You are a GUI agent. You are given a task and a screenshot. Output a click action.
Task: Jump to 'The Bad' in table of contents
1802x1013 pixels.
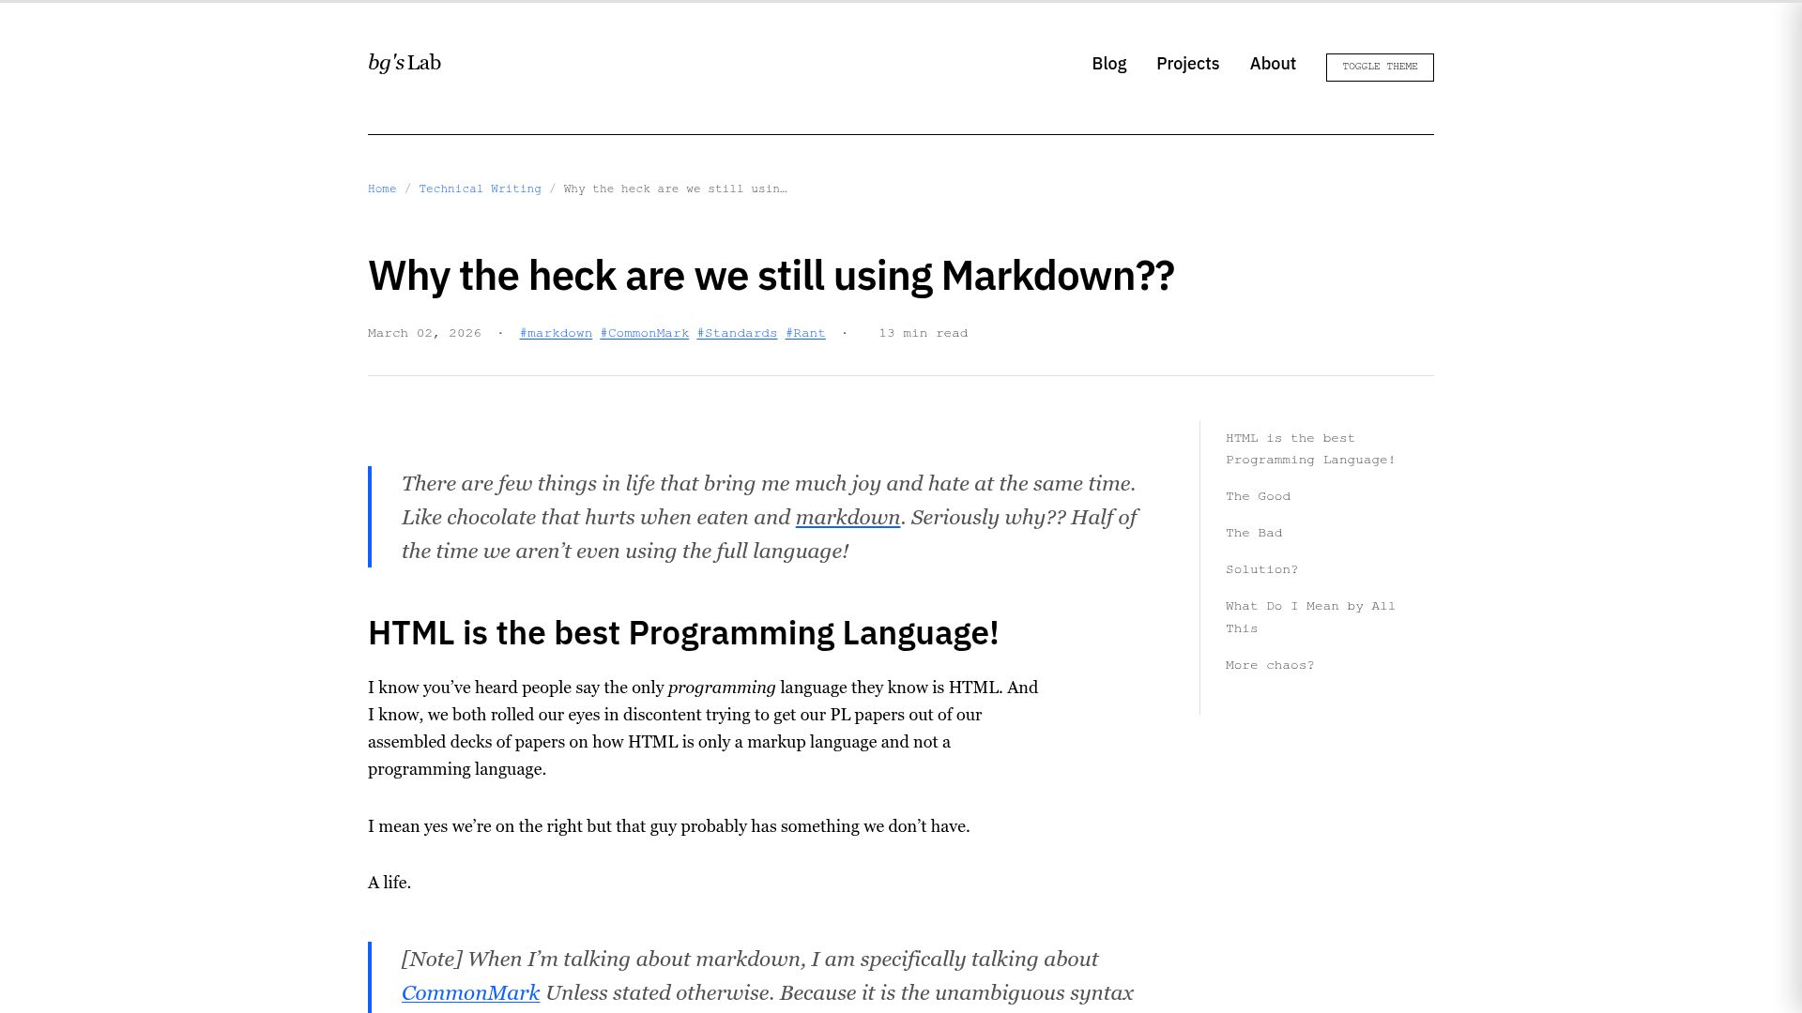tap(1254, 533)
